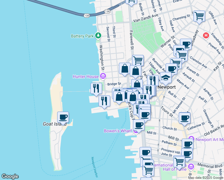Click the Bowen's Wharf label
224x180 pixels.
tap(118, 131)
